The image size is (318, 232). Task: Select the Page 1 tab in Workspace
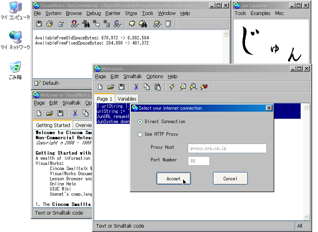pyautogui.click(x=105, y=99)
